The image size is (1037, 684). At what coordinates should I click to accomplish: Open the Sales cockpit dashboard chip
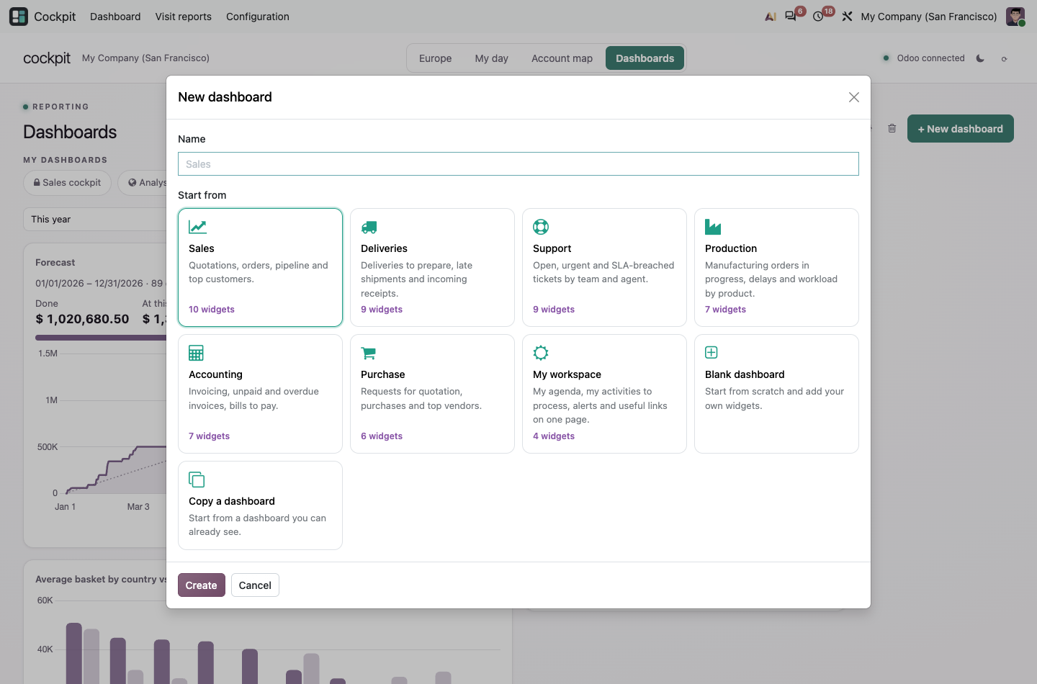pyautogui.click(x=68, y=183)
